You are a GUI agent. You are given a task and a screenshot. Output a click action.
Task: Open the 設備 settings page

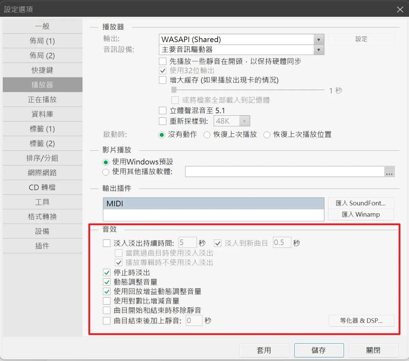point(43,231)
